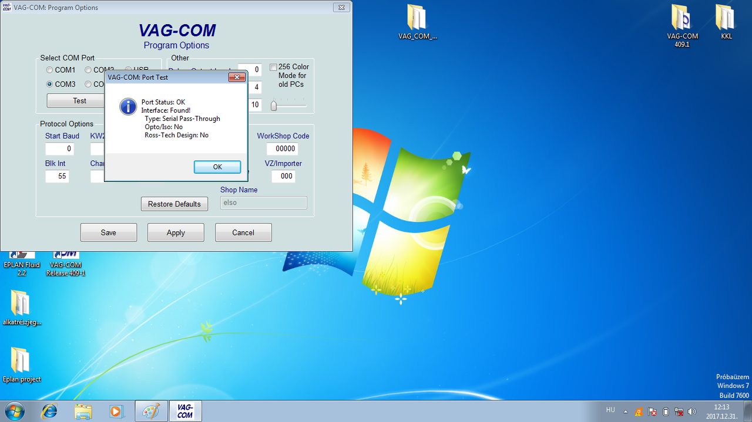Click Save in Program Options
The image size is (752, 422).
(109, 232)
